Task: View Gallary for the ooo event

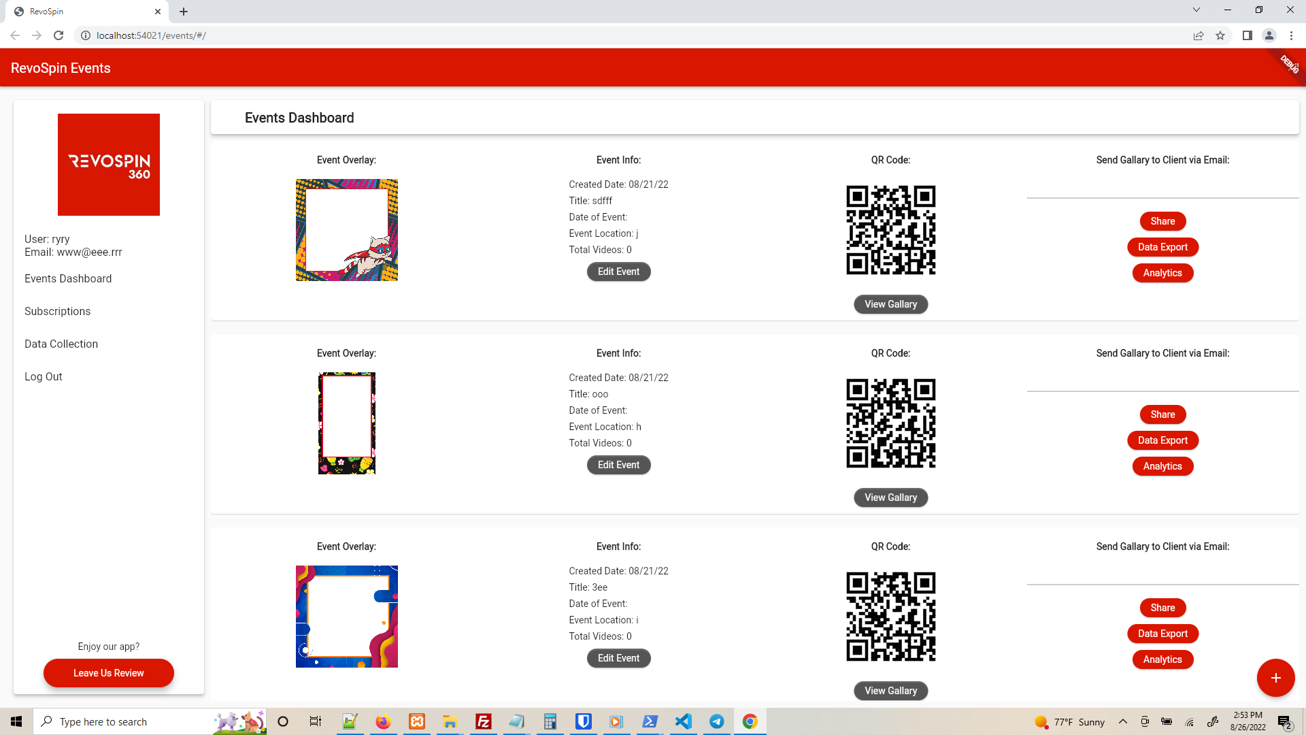Action: pos(890,497)
